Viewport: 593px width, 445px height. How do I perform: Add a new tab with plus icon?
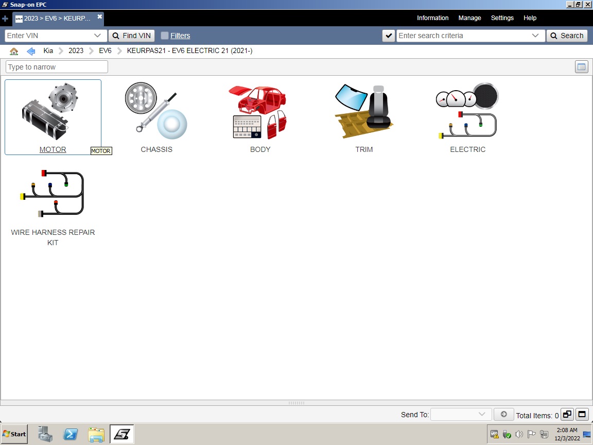click(x=5, y=19)
